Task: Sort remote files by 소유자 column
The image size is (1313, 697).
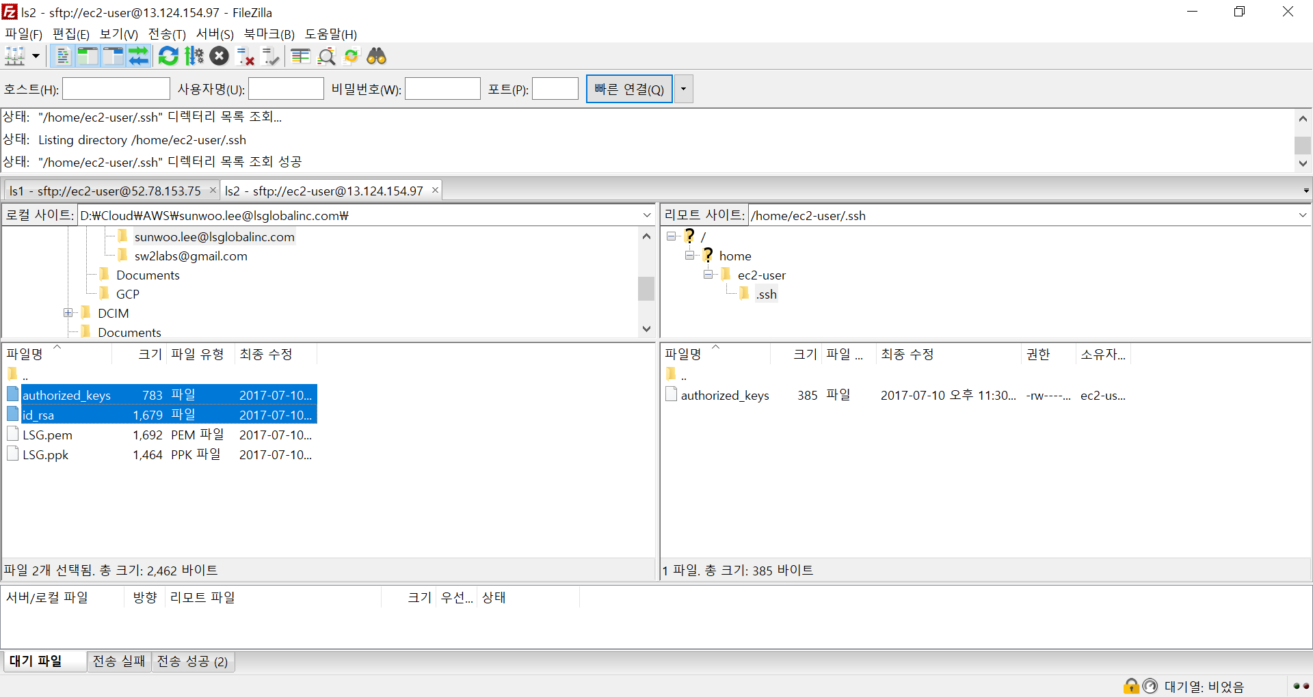Action: tap(1102, 354)
